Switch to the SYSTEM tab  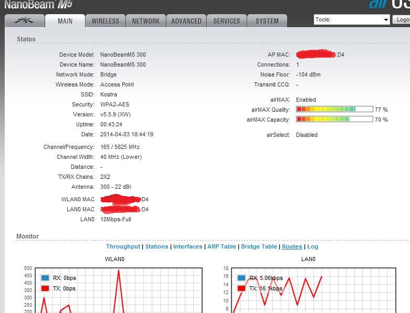267,21
